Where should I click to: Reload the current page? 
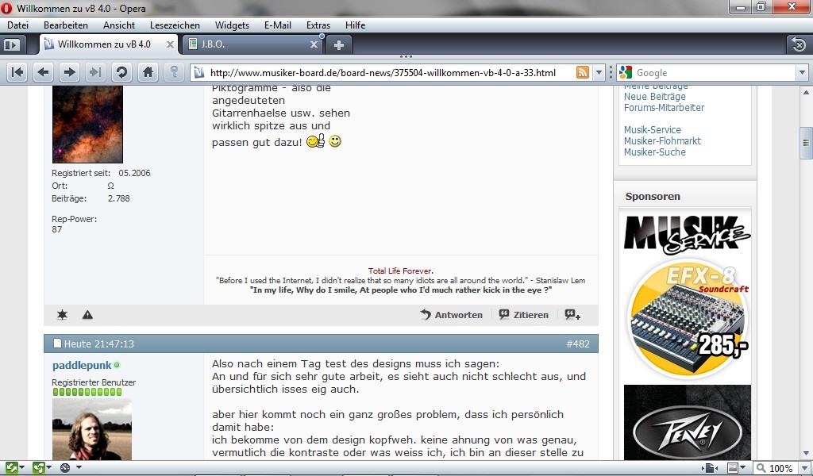pos(121,72)
